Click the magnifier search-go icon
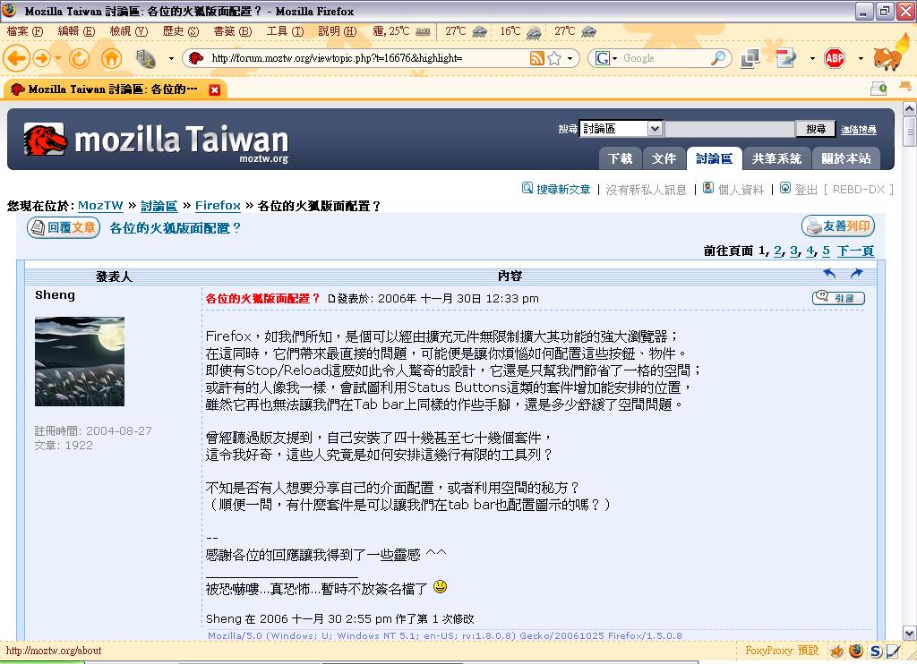 click(719, 58)
